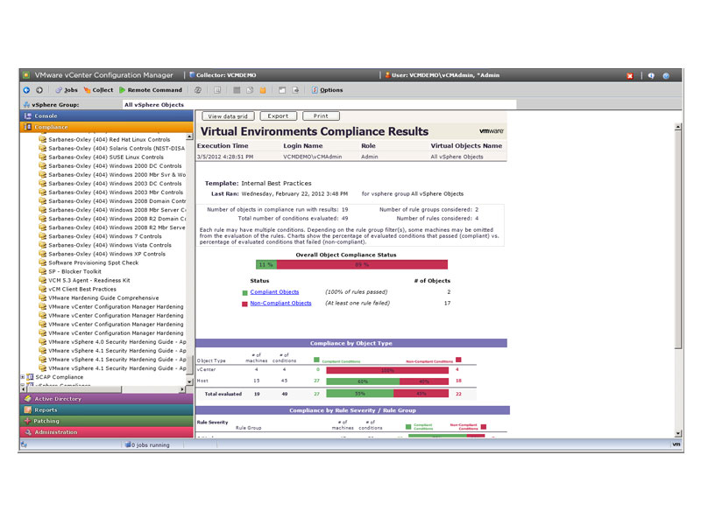701x525 pixels.
Task: Click the gray Forward navigation arrow
Action: (39, 90)
